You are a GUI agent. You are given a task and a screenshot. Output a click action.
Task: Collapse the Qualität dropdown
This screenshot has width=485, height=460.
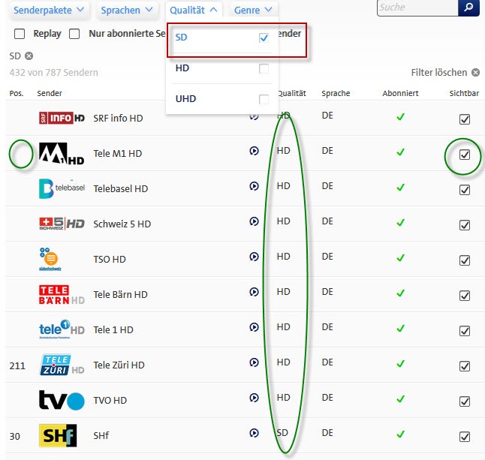click(194, 11)
